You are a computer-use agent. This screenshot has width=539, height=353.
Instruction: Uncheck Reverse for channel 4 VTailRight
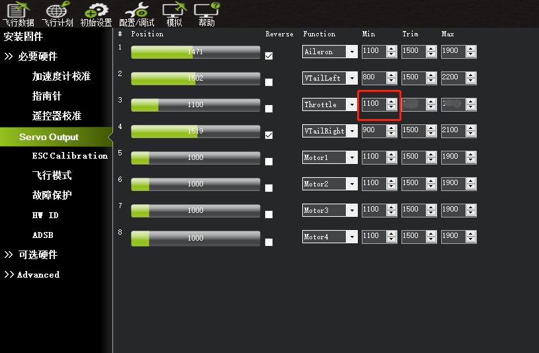pos(269,135)
